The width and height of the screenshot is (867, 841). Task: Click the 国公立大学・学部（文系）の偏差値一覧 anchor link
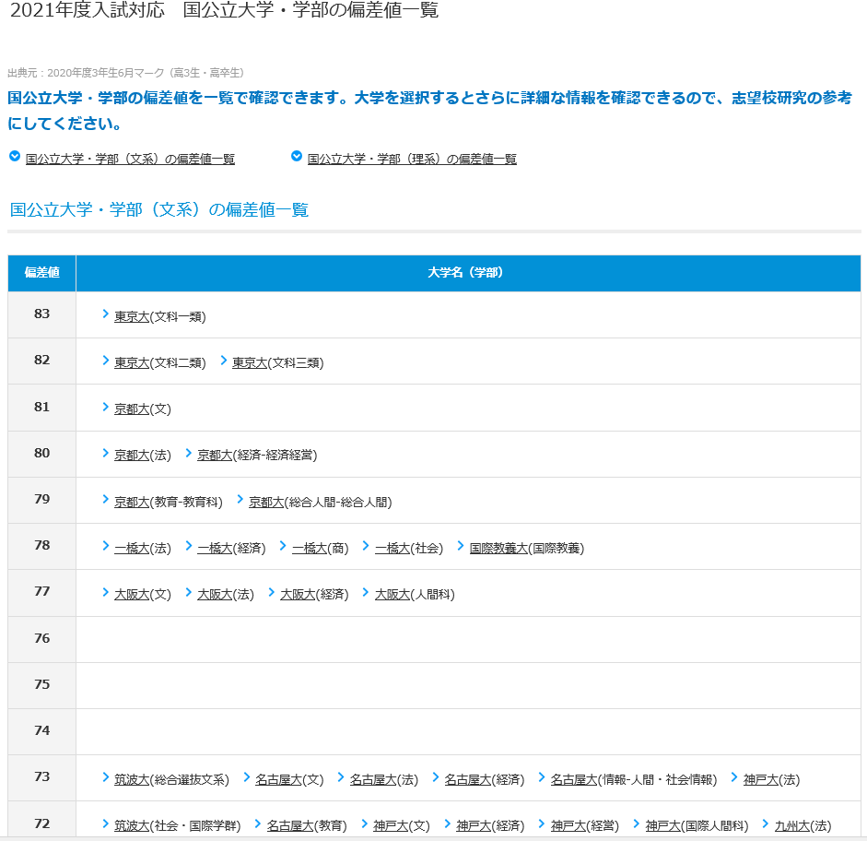click(x=130, y=159)
